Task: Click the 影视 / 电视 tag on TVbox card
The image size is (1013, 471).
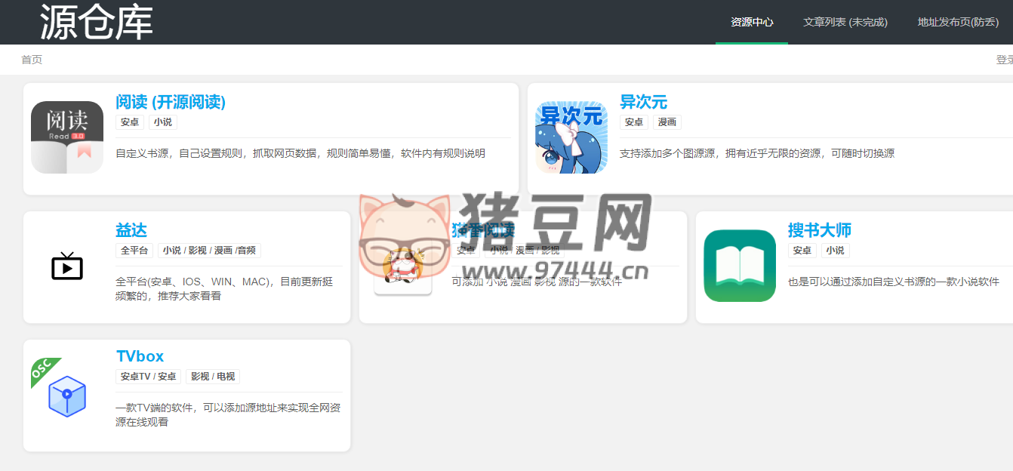Action: pos(212,376)
